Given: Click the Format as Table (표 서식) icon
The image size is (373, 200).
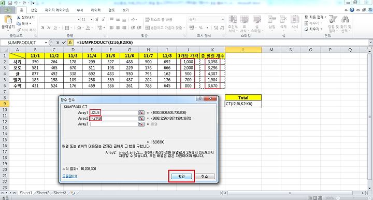Looking at the screenshot, I should point(244,20).
